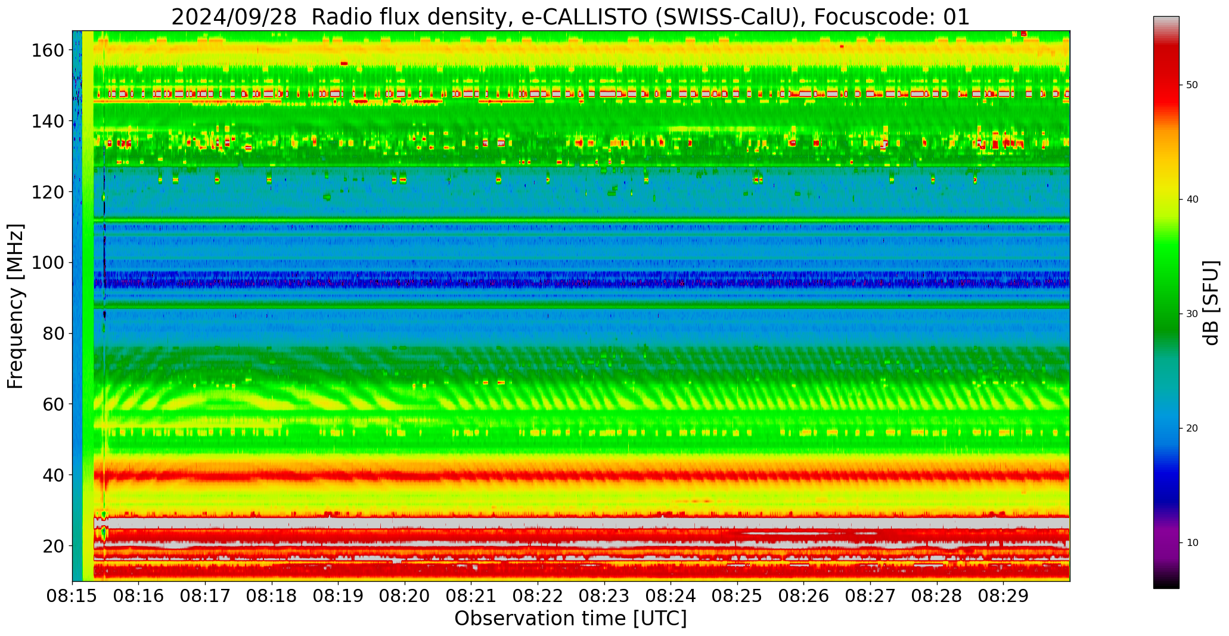Click the colorbar tick label 40
Image resolution: width=1229 pixels, height=636 pixels.
(1192, 200)
